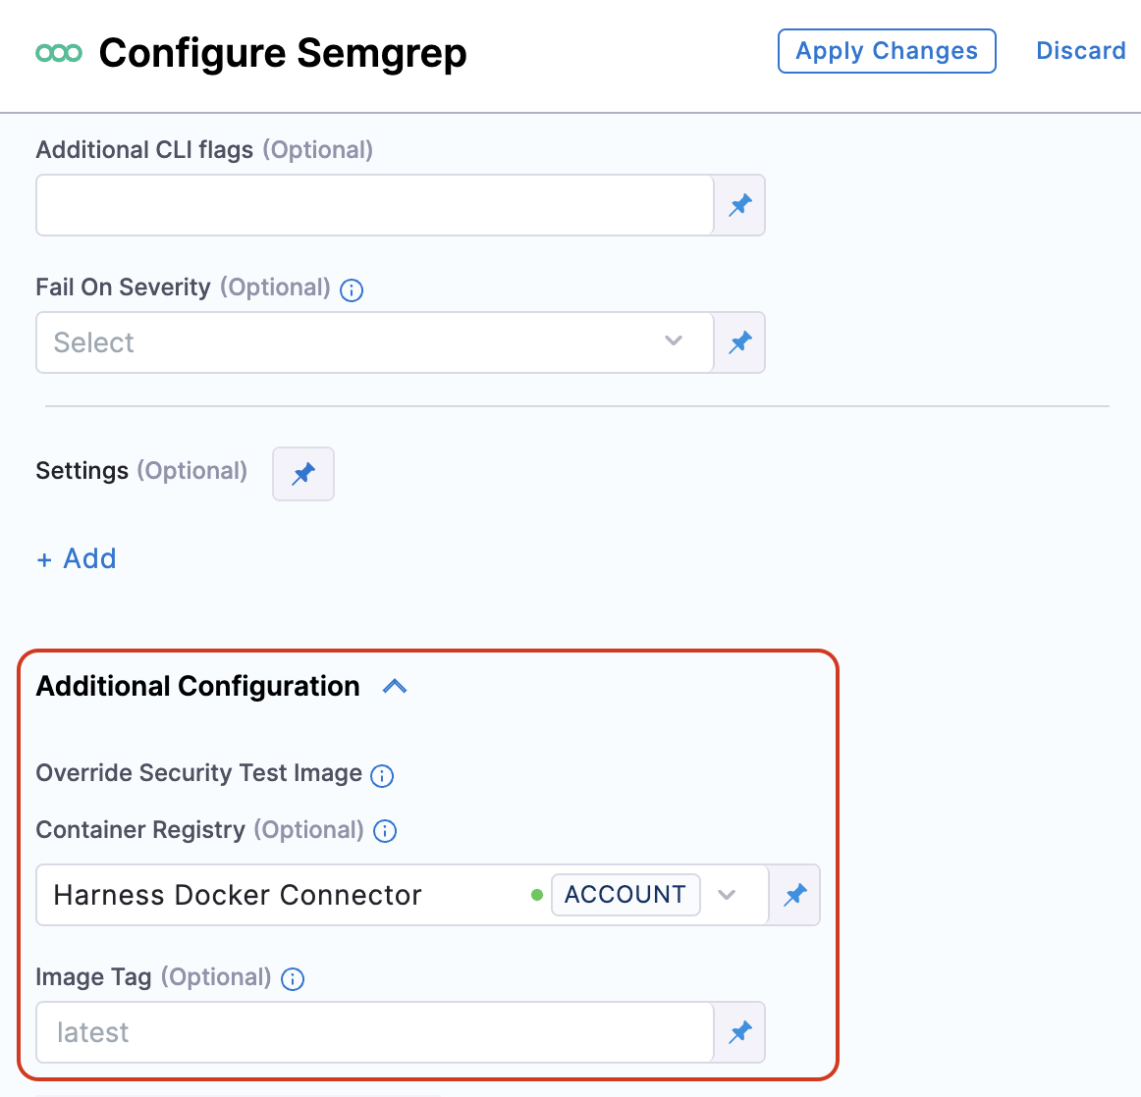Focus the Additional CLI flags text field

click(374, 205)
